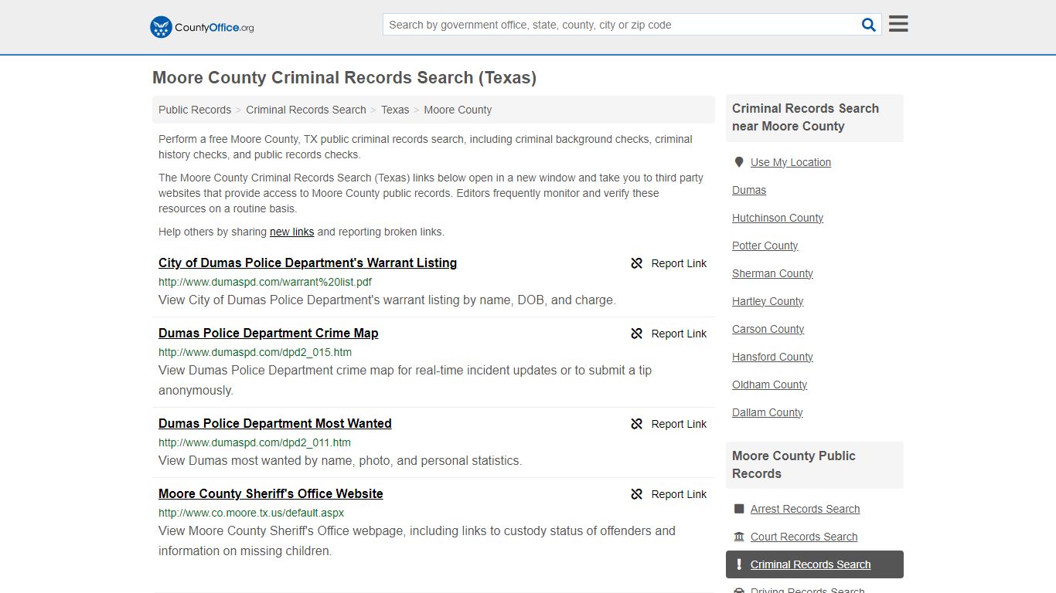Screen dimensions: 1056x593
Task: Go to Criminal Records Search breadcrumb
Action: point(306,110)
